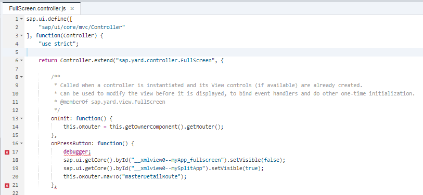Click the comment text on line 10
The height and width of the screenshot is (195, 423).
(x=234, y=93)
